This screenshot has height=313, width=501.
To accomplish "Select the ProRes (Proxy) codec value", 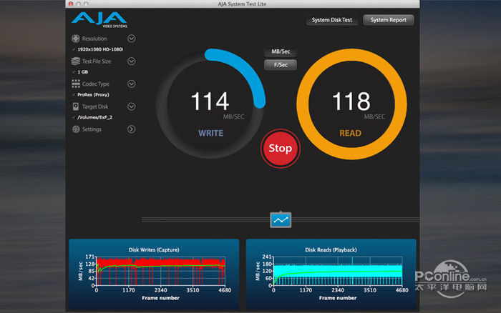I will pos(93,95).
